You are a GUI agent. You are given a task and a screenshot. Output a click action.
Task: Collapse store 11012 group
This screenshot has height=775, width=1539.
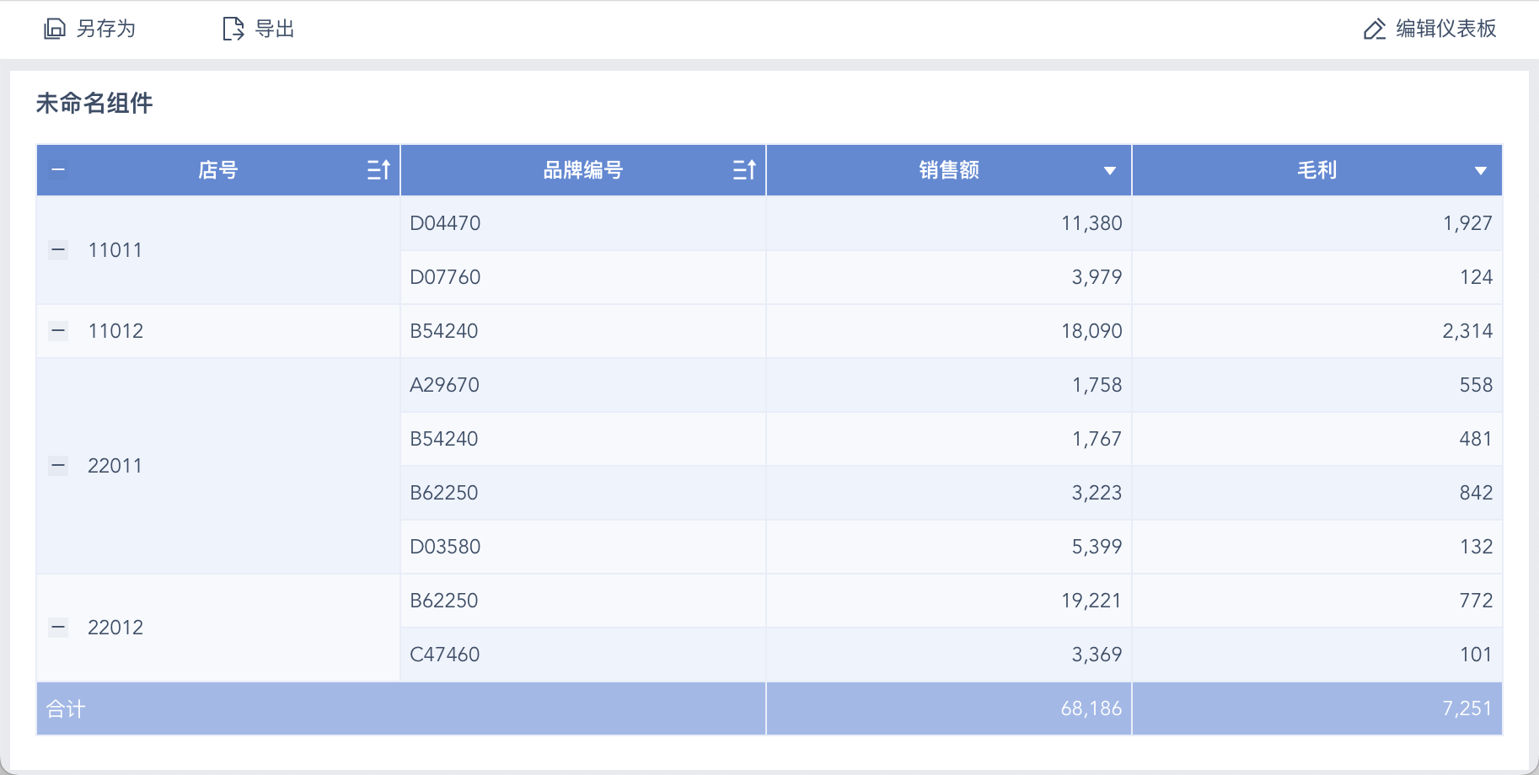click(x=58, y=331)
